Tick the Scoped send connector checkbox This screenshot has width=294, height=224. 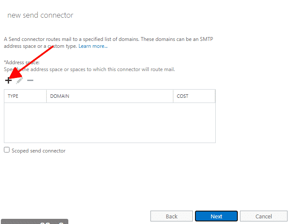(6, 150)
